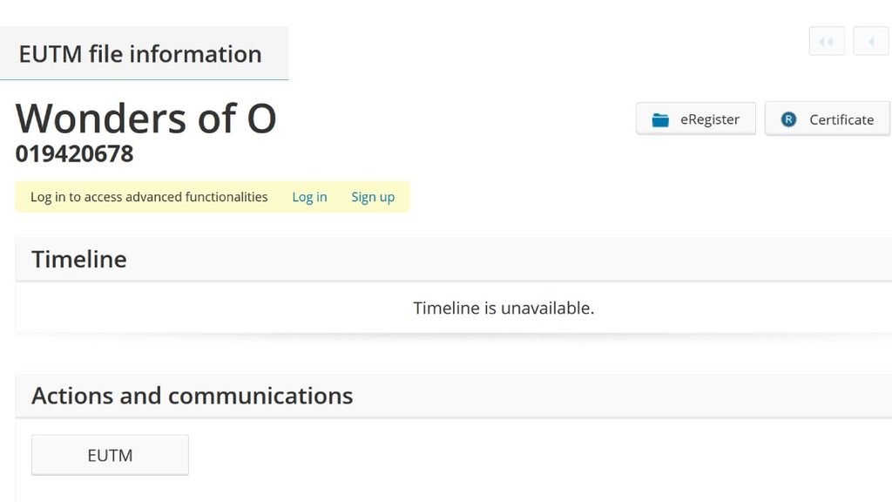This screenshot has height=502, width=892.
Task: Select the EUTM tab under Actions
Action: 110,455
